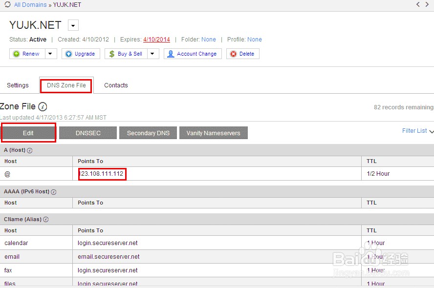This screenshot has width=434, height=288.
Task: Click login.secureserver.net in the calendar row
Action: click(x=108, y=243)
